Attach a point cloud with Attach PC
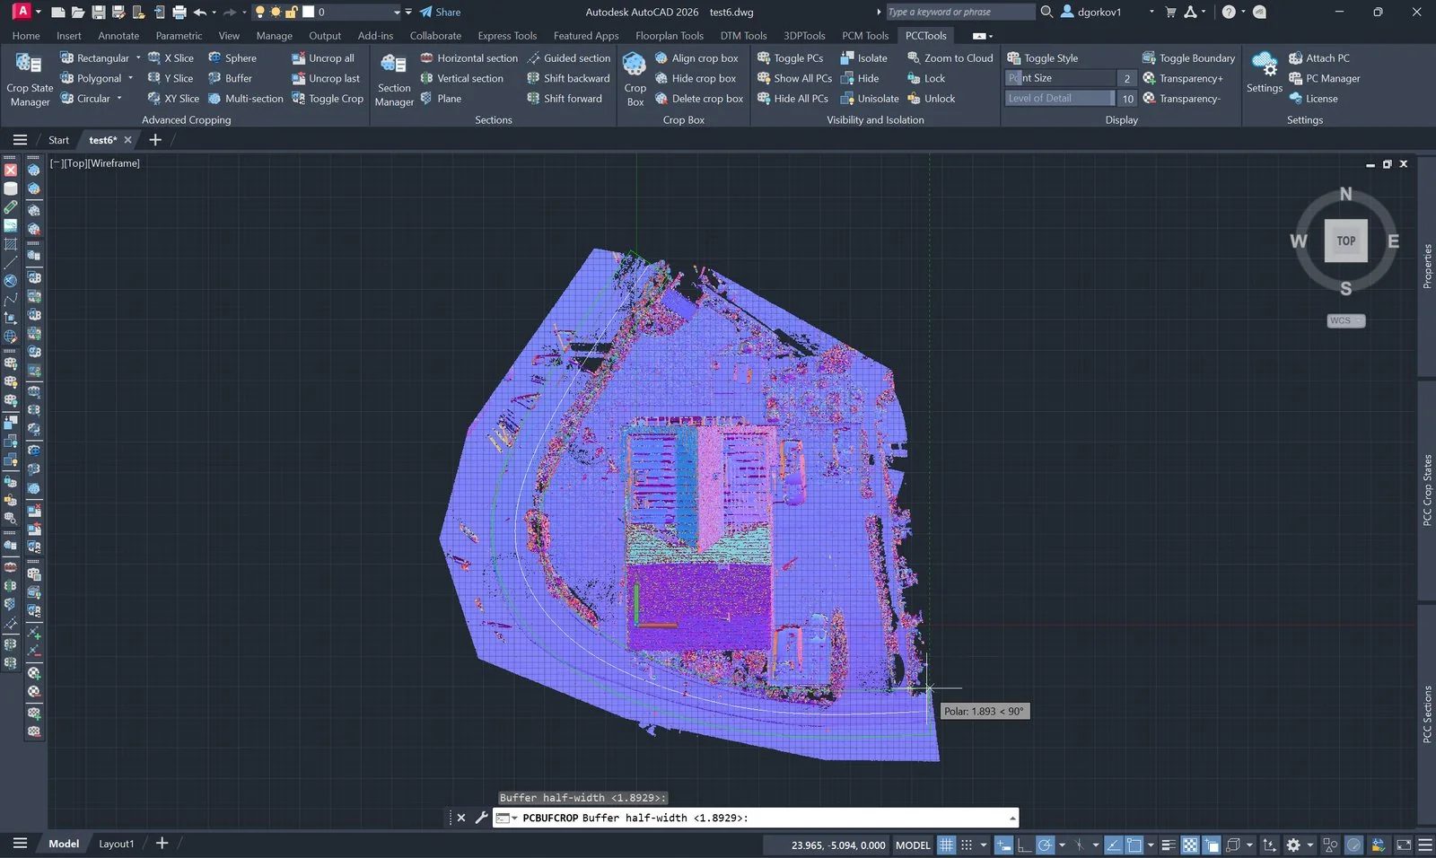Screen dimensions: 1436x858 pos(1319,57)
